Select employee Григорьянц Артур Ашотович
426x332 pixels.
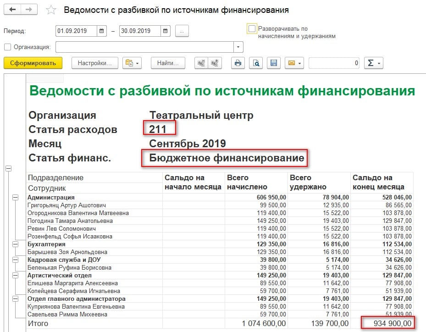66,205
